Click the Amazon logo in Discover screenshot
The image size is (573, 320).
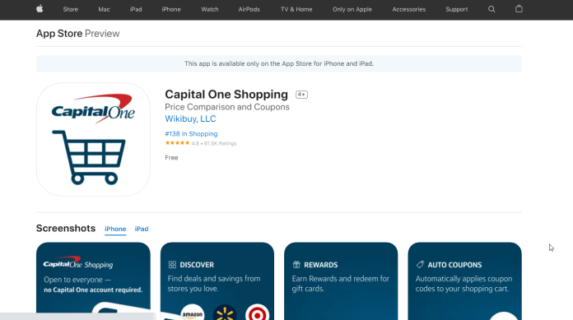click(192, 313)
